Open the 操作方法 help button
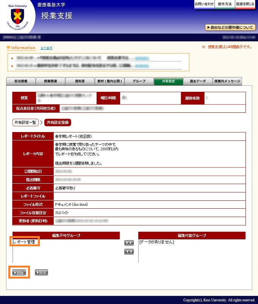Screen dimensions: 258x304 coord(225,4)
